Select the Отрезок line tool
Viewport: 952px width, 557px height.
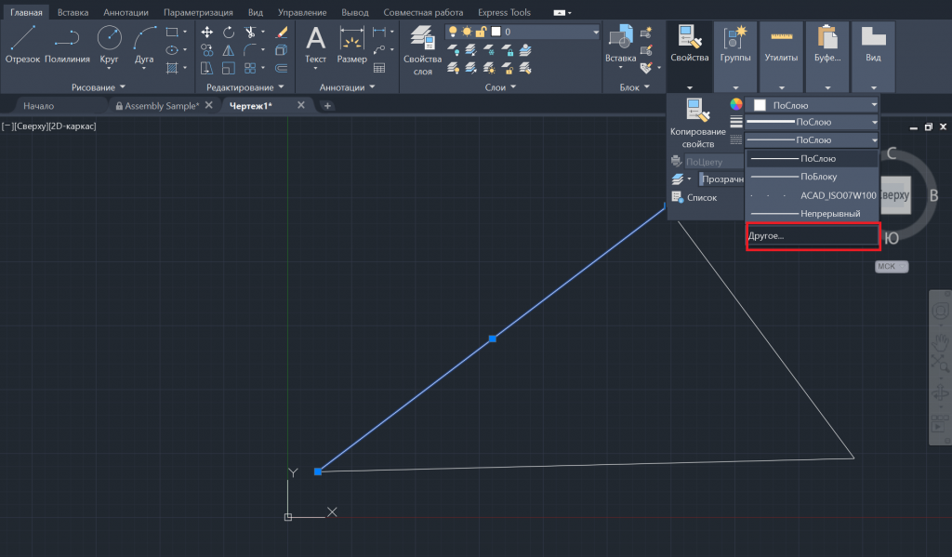22,45
